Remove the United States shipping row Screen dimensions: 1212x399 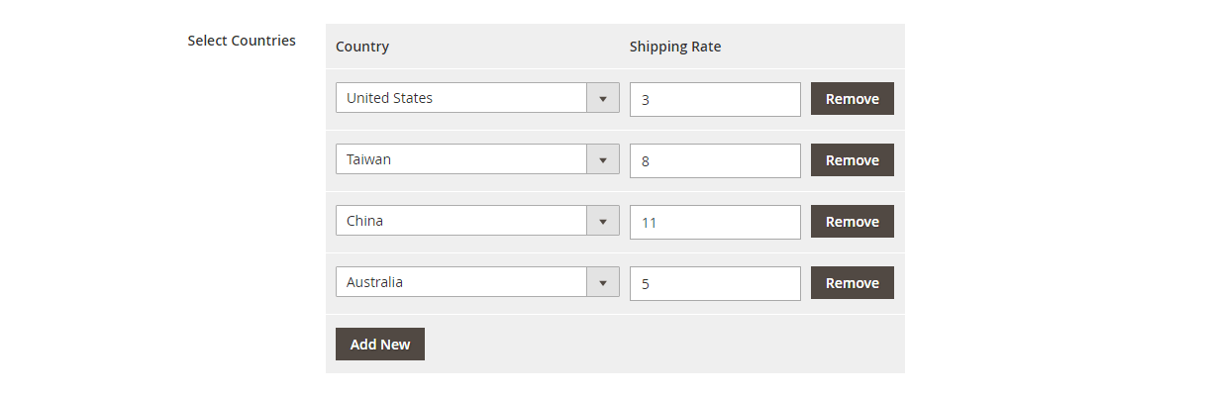tap(852, 99)
